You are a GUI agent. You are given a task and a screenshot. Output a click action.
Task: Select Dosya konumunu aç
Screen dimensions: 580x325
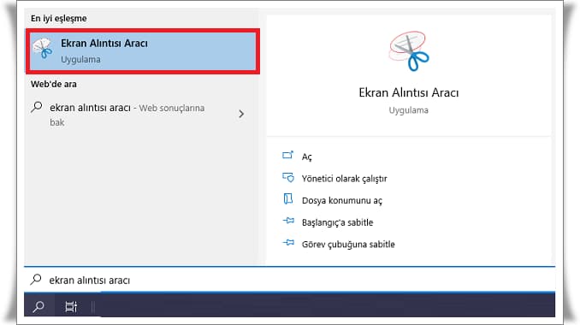point(342,200)
